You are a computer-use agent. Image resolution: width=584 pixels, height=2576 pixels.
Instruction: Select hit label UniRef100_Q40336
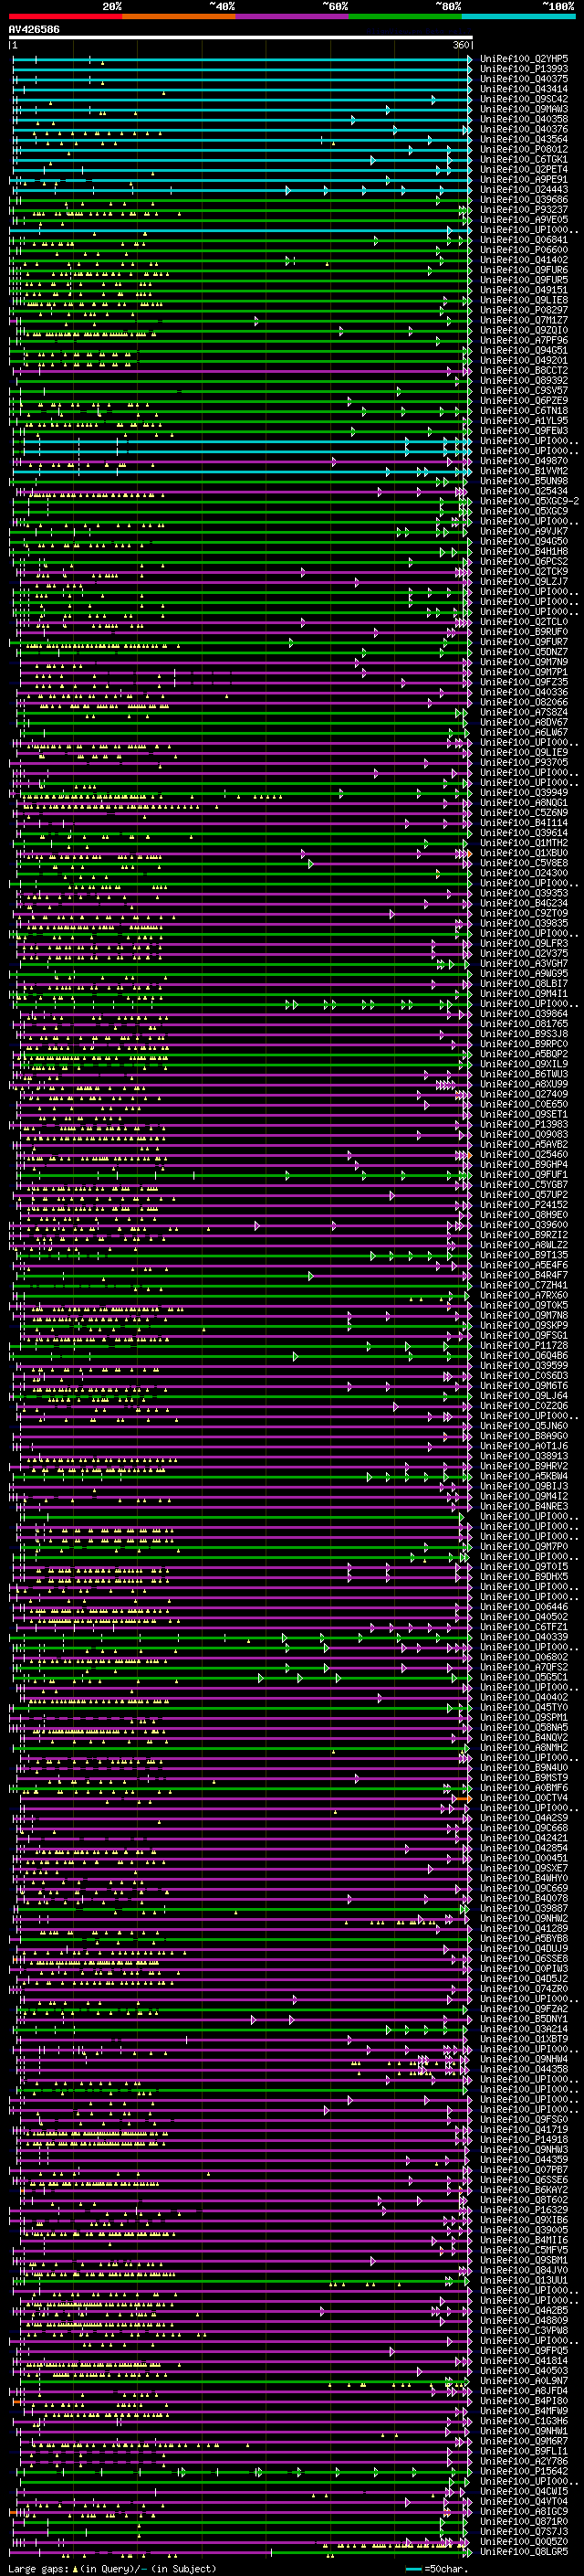[524, 692]
